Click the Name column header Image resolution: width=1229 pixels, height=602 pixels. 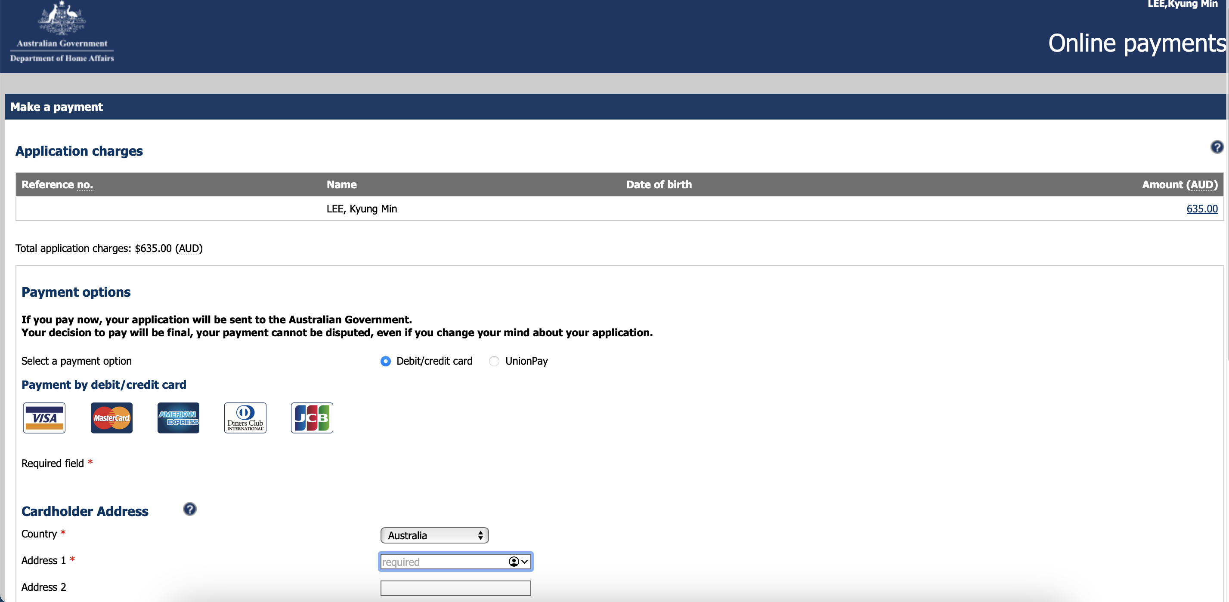click(x=342, y=184)
